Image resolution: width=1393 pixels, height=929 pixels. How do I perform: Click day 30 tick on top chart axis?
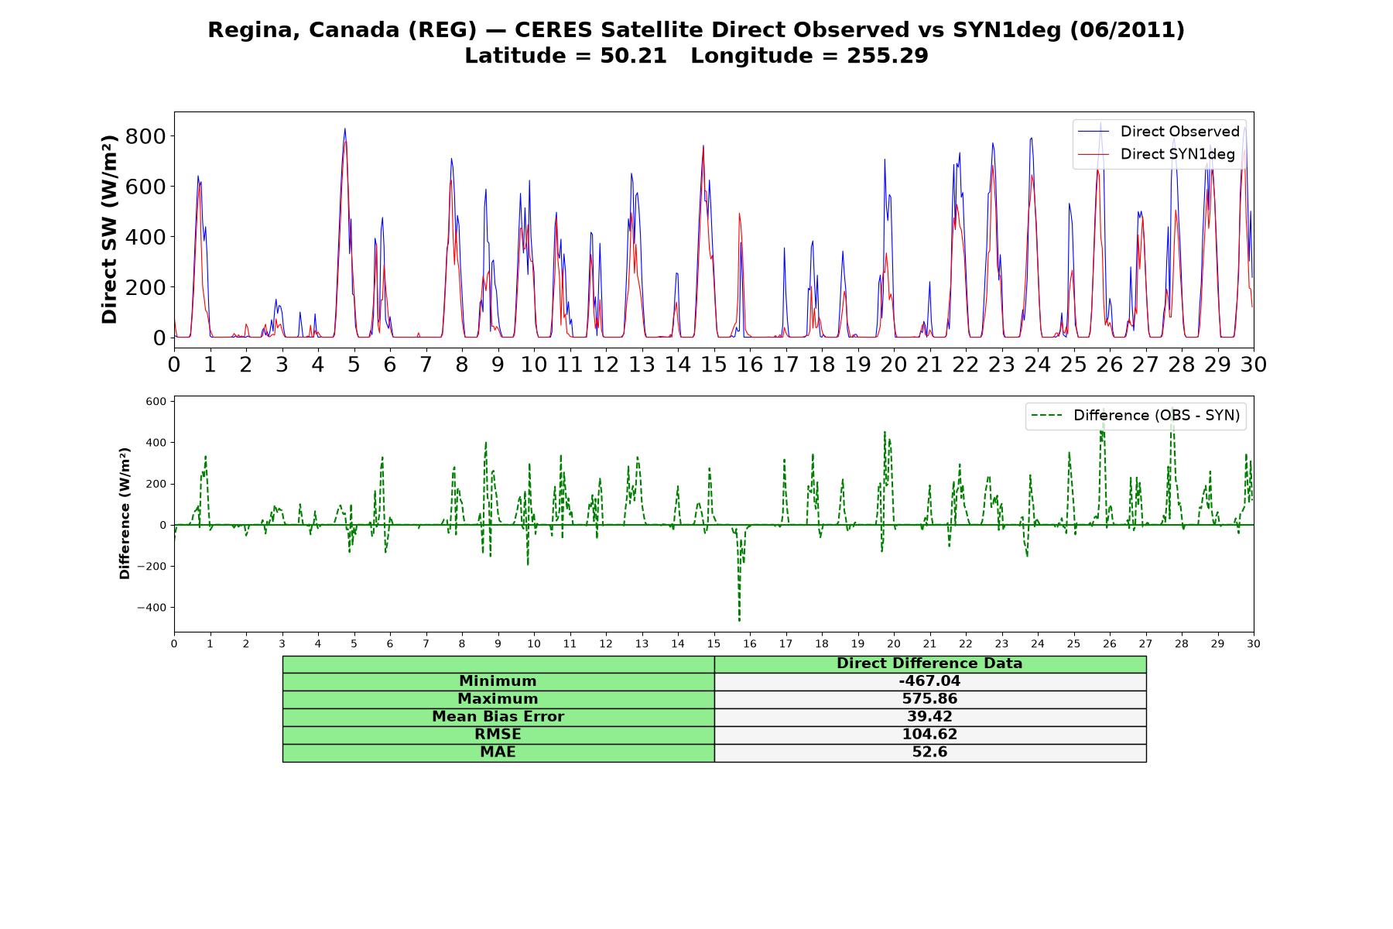(1254, 365)
